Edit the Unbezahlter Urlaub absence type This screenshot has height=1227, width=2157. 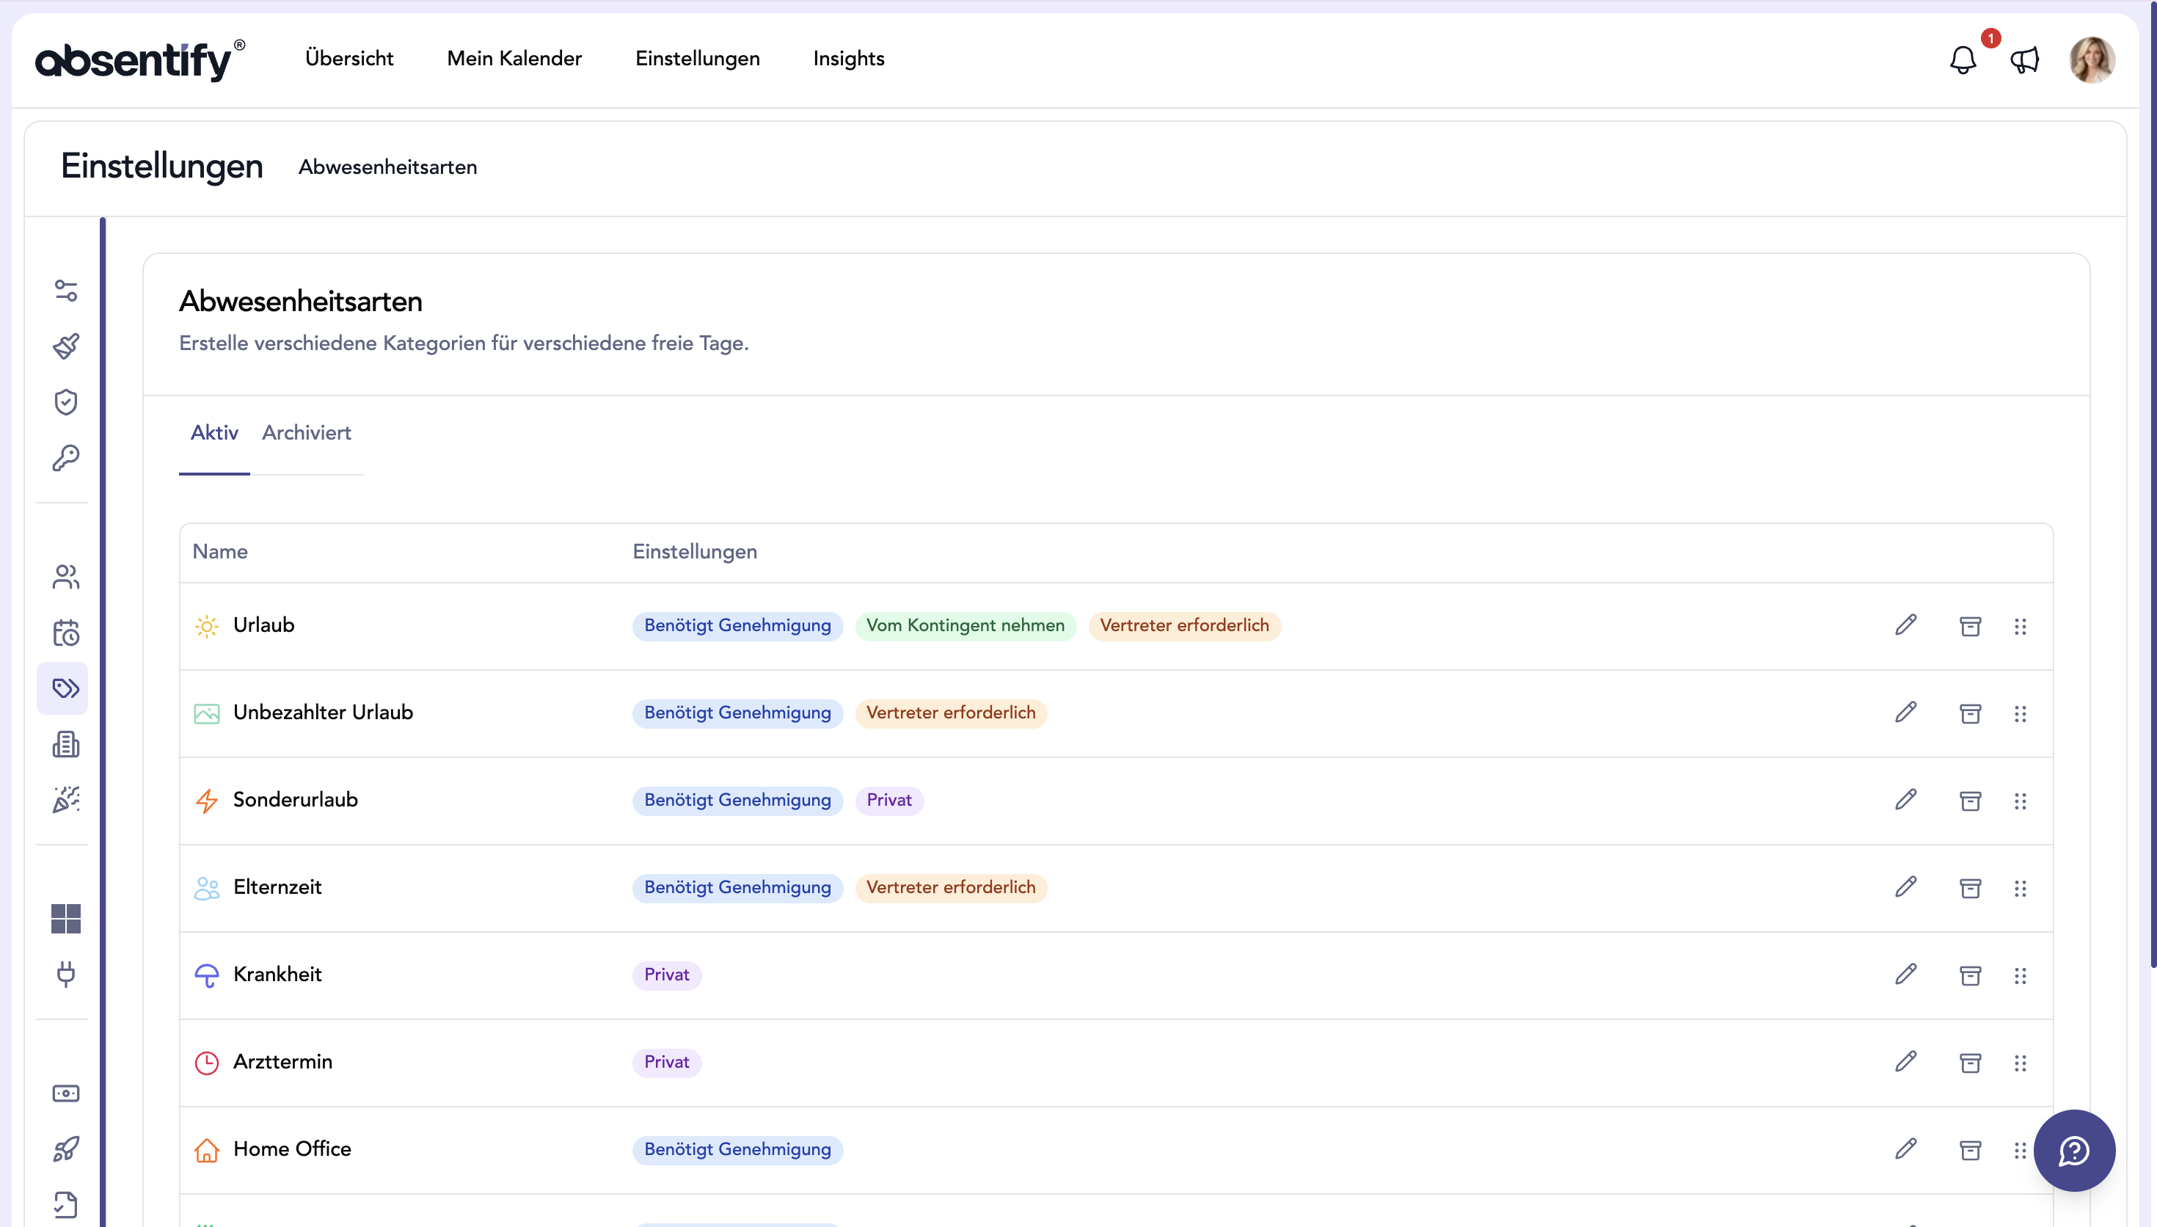1906,713
